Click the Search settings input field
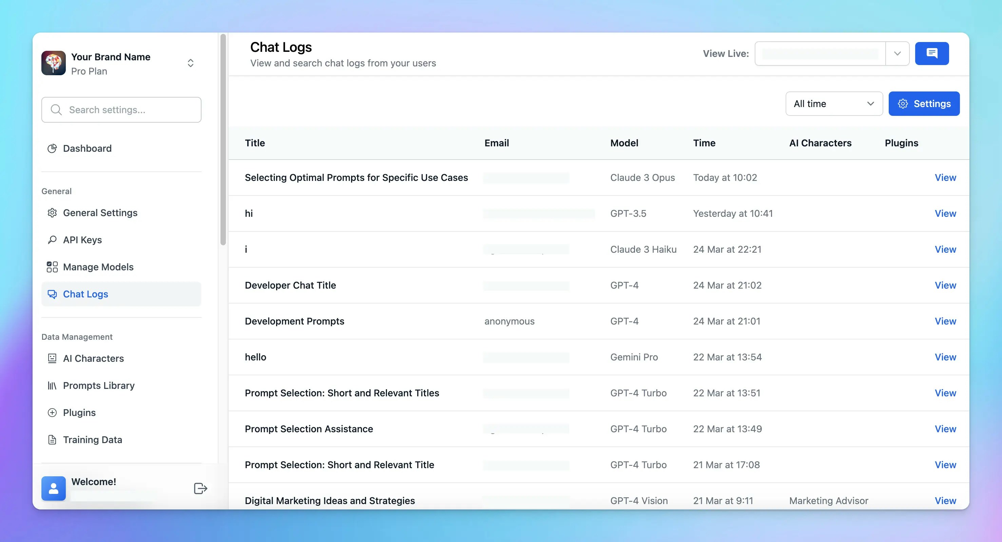This screenshot has height=542, width=1002. 121,109
